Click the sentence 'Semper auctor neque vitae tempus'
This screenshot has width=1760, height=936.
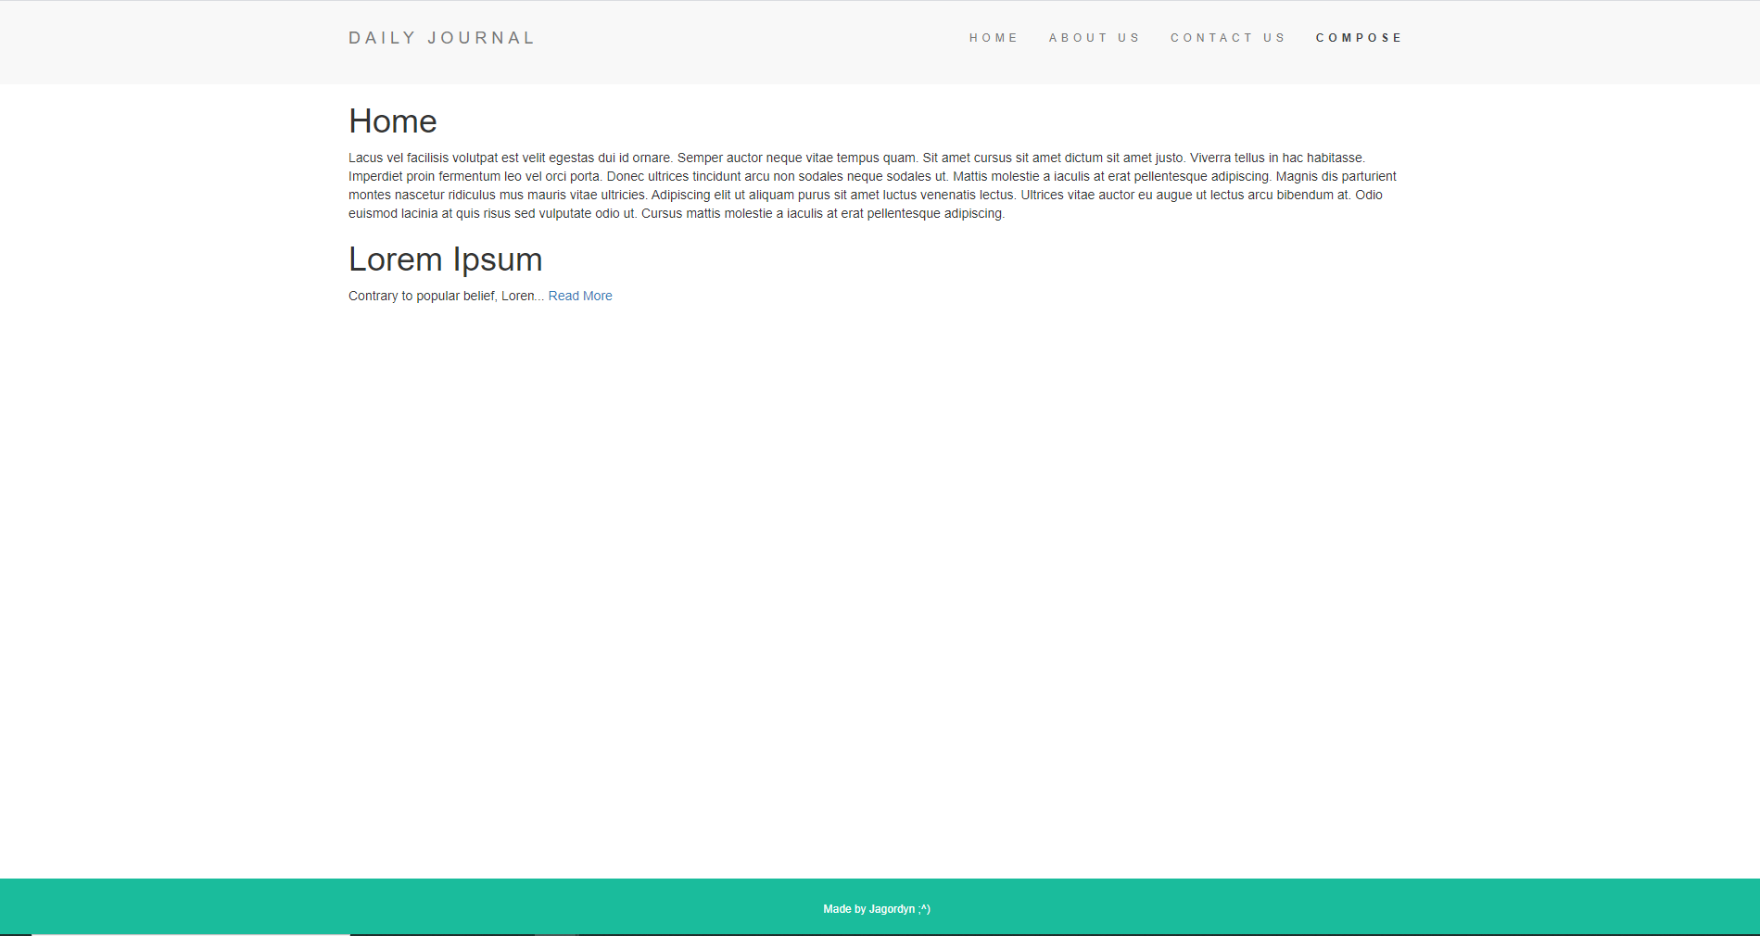pyautogui.click(x=779, y=158)
